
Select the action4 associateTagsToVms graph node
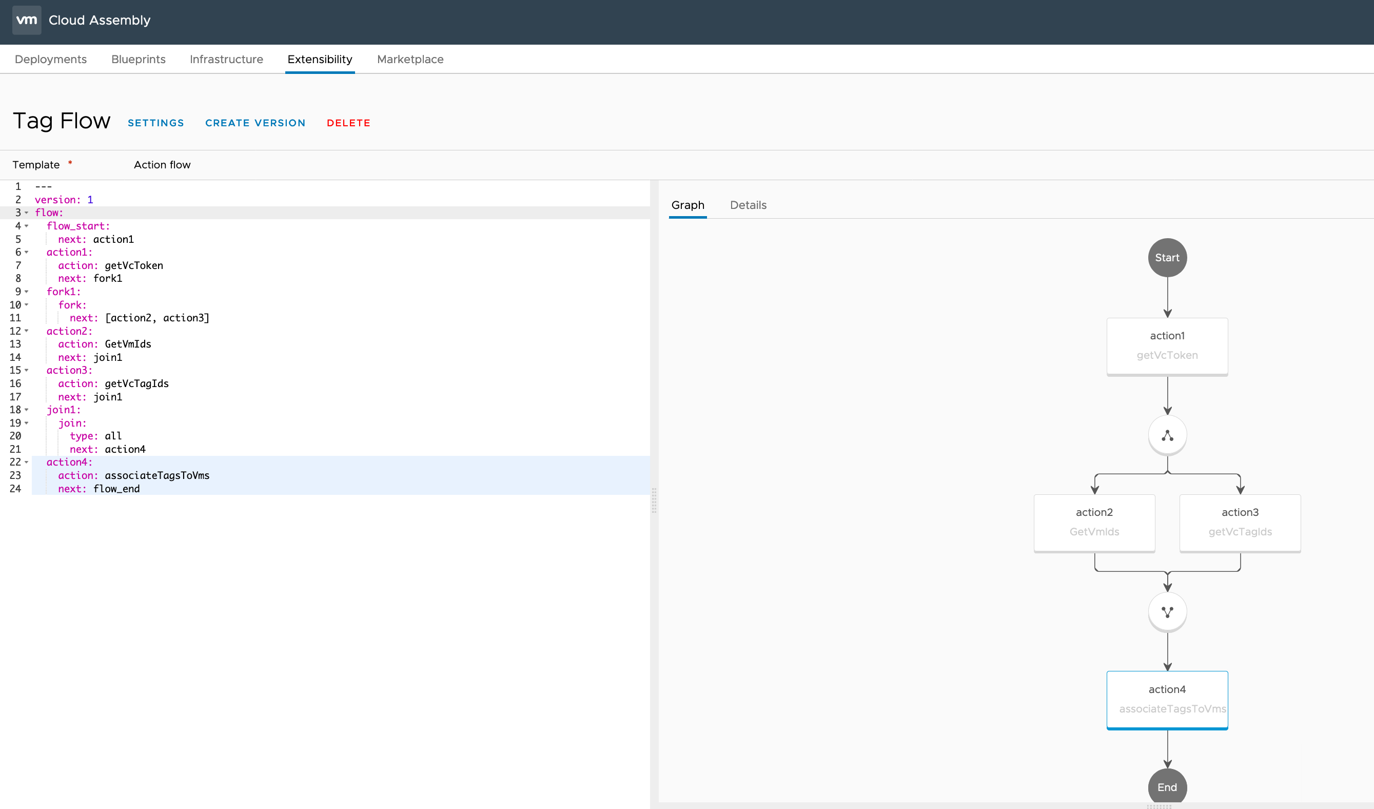pos(1167,699)
